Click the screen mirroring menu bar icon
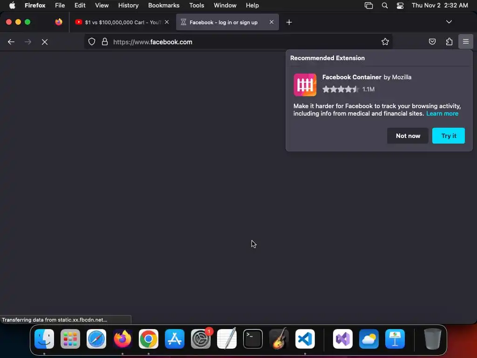This screenshot has width=477, height=358. (369, 6)
